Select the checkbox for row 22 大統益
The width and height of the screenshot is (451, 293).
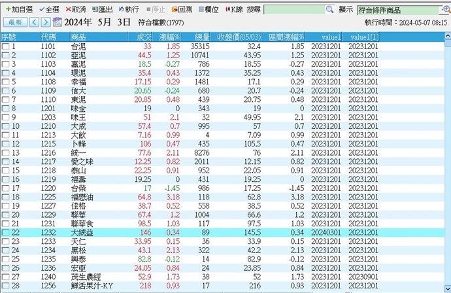pyautogui.click(x=5, y=232)
